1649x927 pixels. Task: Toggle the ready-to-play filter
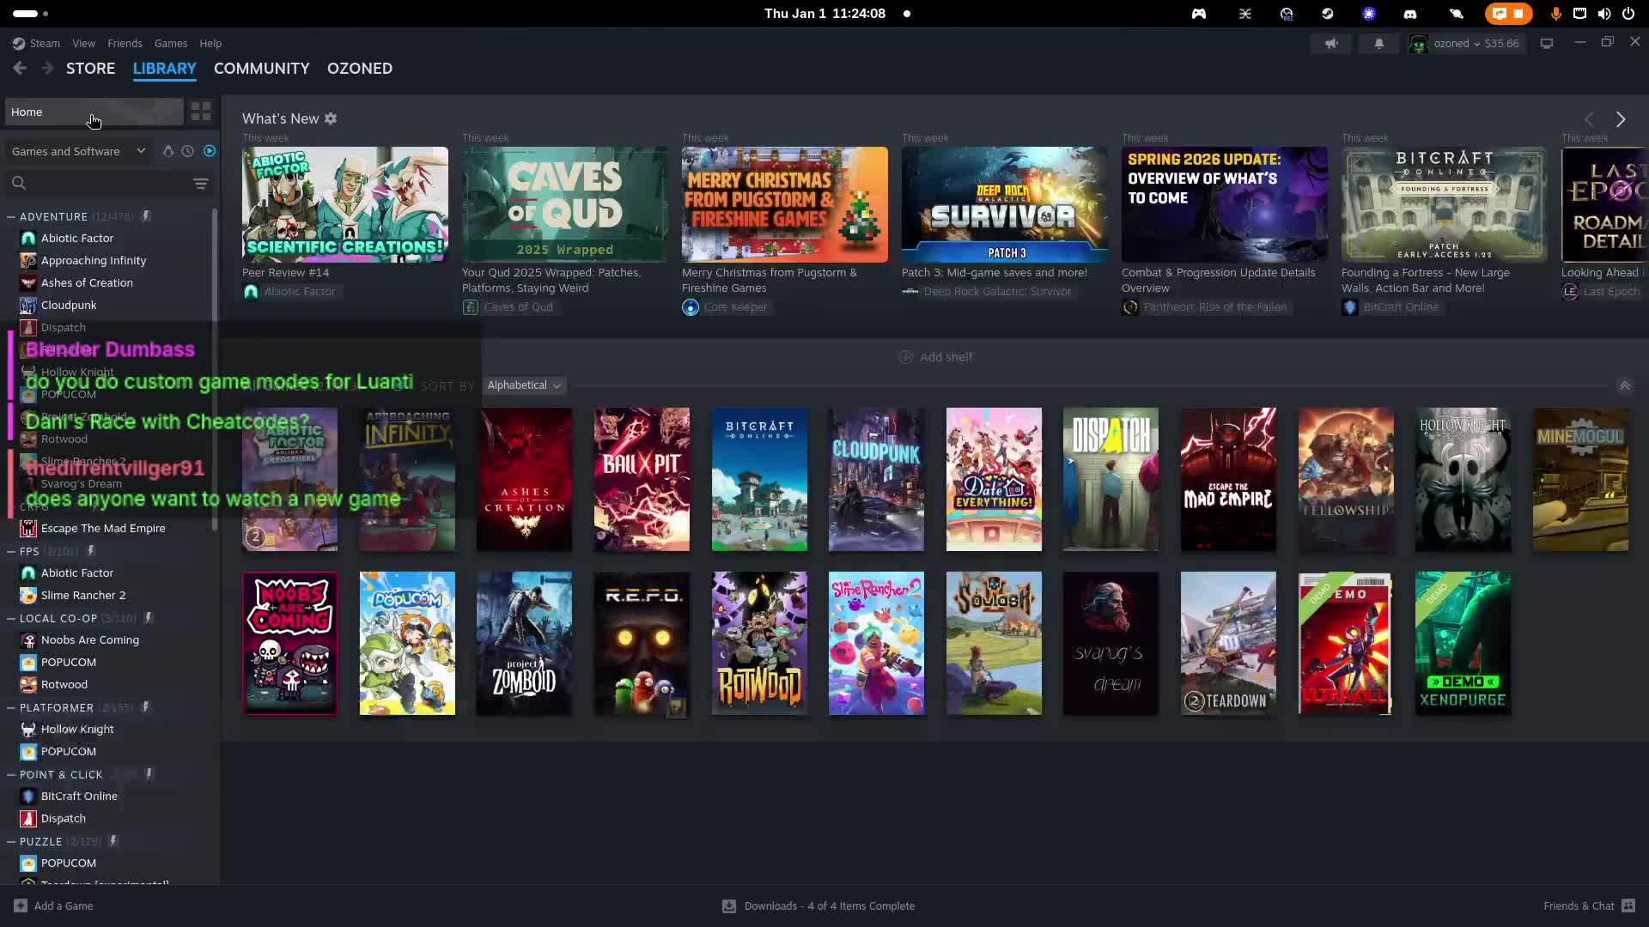[210, 151]
